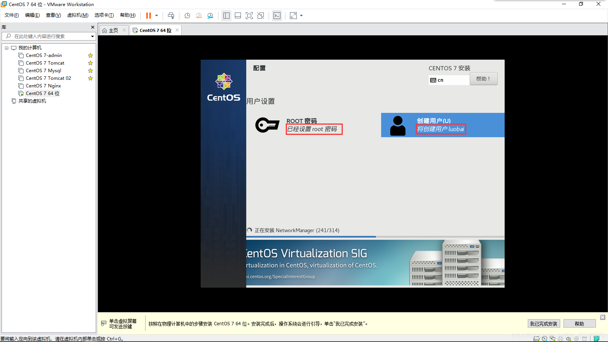608x342 pixels.
Task: Click the hard disk status icon
Action: (537, 339)
